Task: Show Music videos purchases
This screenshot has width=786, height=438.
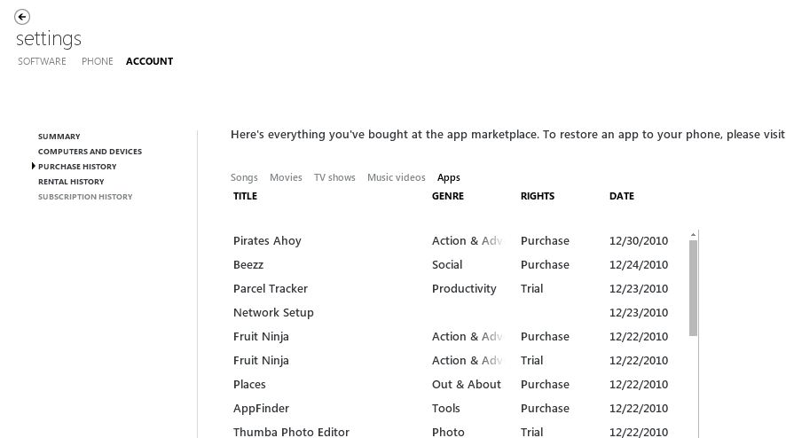Action: point(396,177)
